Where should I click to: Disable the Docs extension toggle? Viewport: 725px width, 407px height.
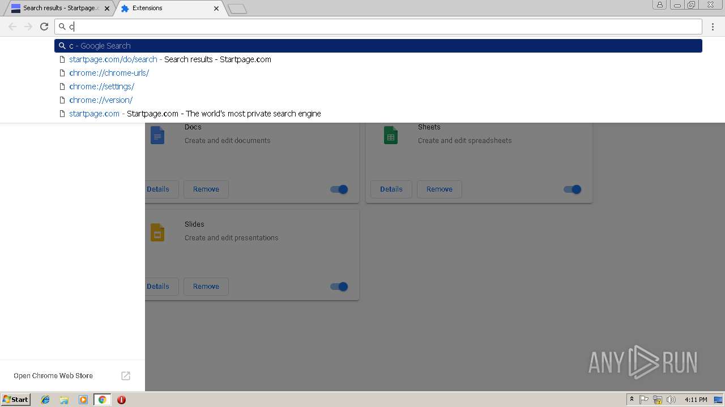(339, 189)
